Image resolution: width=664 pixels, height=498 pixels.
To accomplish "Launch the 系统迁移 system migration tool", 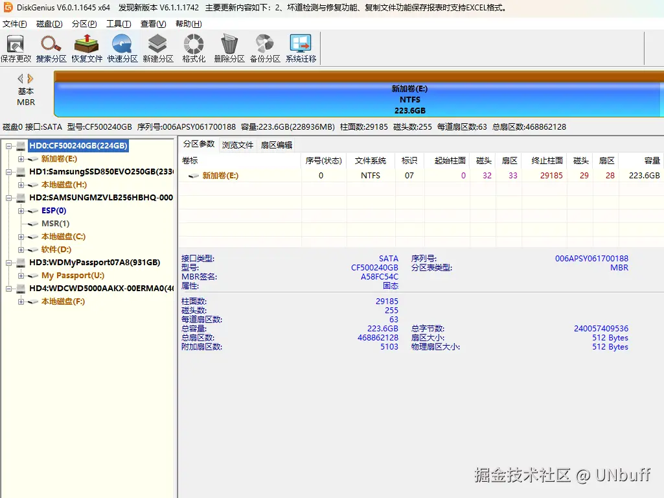I will [x=301, y=49].
